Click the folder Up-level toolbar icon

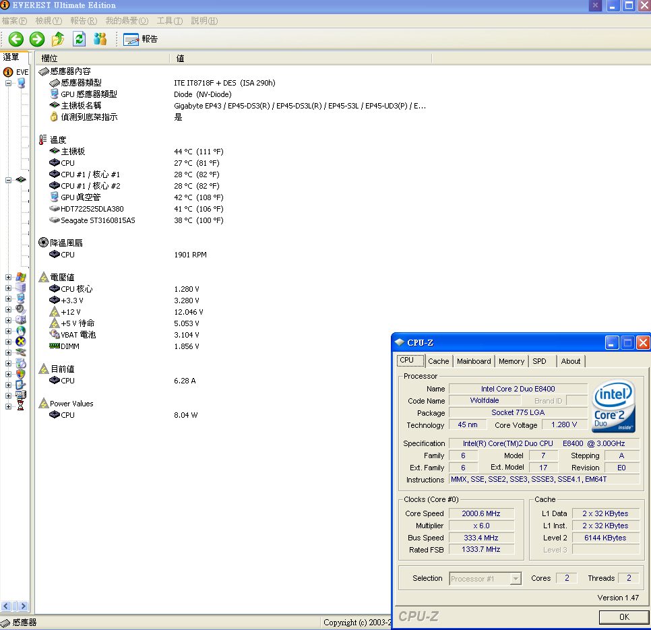[x=58, y=39]
